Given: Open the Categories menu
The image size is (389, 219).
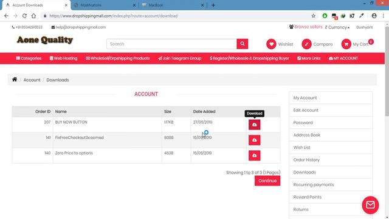Looking at the screenshot, I should (29, 58).
